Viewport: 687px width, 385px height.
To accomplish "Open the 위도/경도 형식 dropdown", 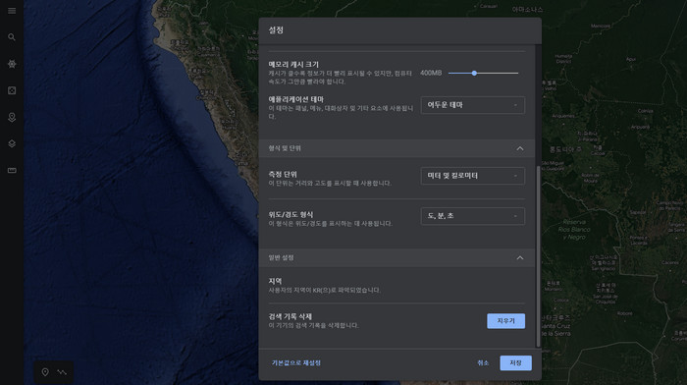I will (473, 216).
